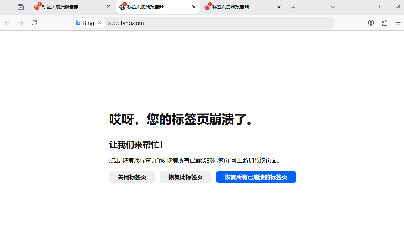Open a new tab with plus icon
Screen dimensions: 404x229
[293, 7]
